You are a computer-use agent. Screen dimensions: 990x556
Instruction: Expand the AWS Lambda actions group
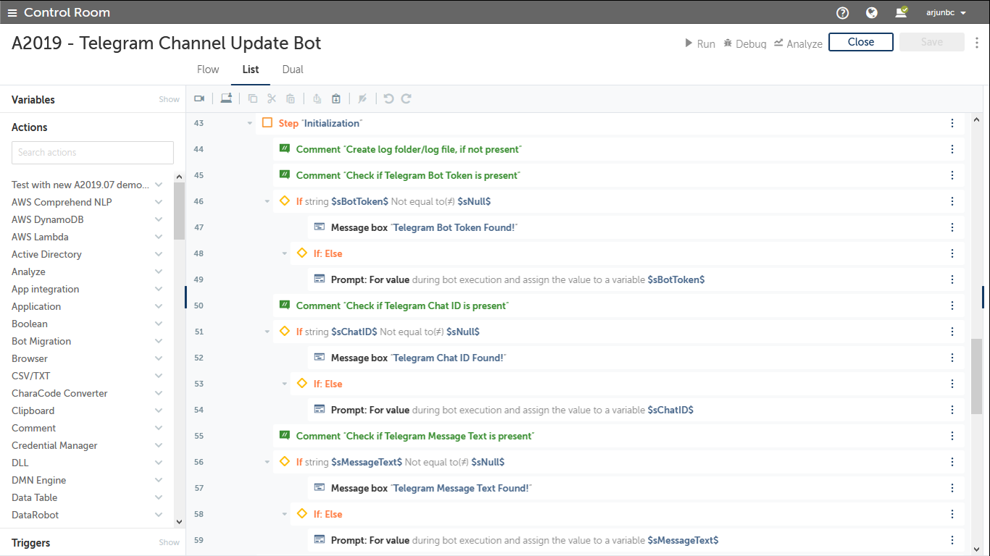pyautogui.click(x=158, y=237)
